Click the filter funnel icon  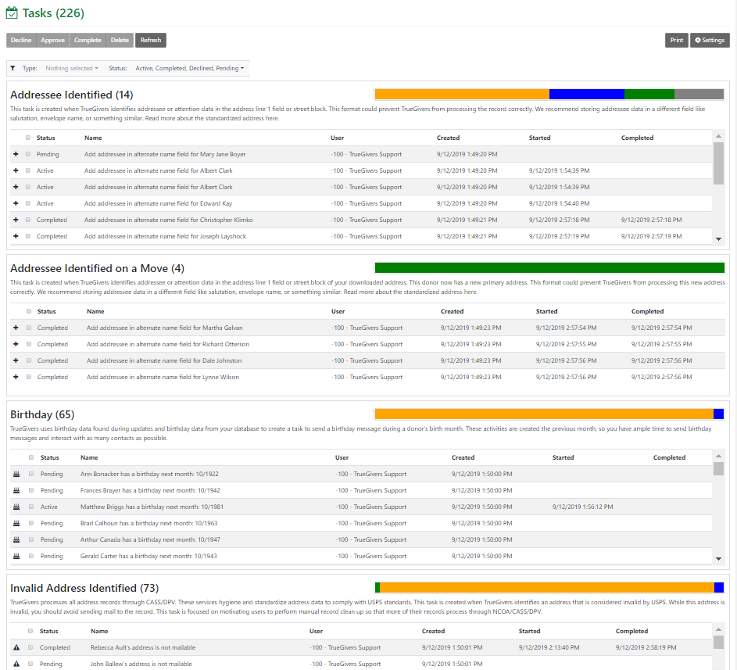pyautogui.click(x=13, y=68)
